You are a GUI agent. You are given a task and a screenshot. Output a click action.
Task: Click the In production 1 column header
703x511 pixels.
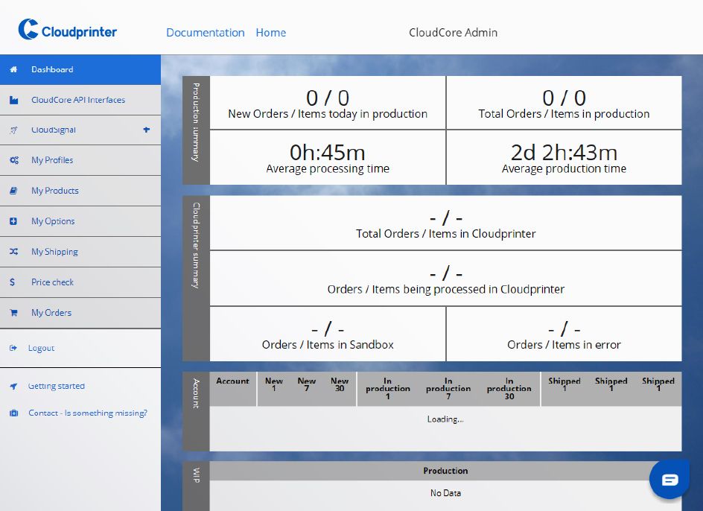click(x=388, y=389)
